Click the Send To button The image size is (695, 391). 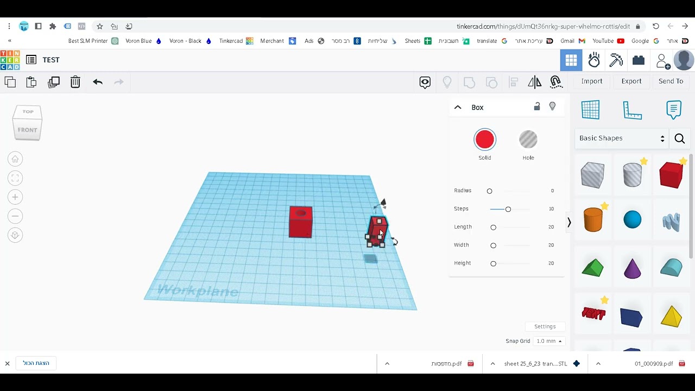pyautogui.click(x=671, y=81)
